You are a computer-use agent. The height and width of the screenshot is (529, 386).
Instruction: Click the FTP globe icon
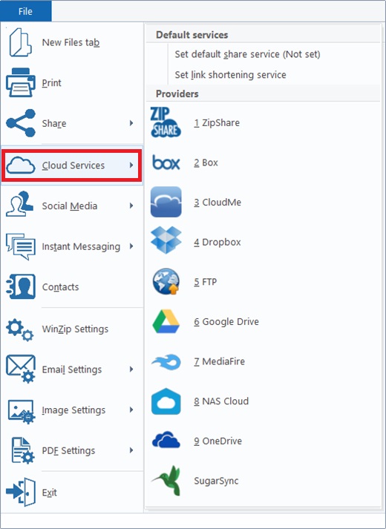click(x=166, y=281)
